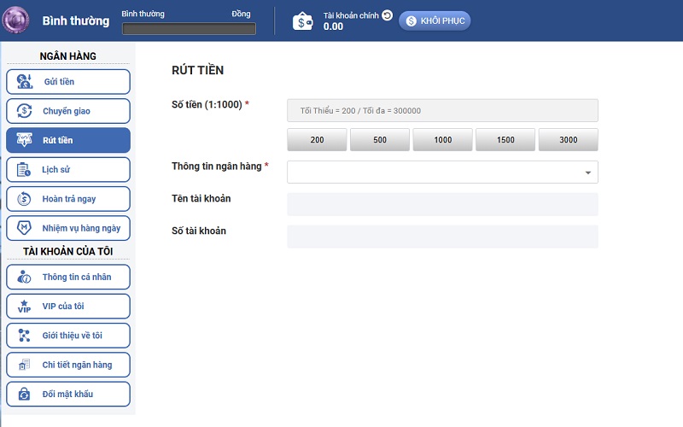Click the Đổi mật khẩu lock icon
Image resolution: width=683 pixels, height=427 pixels.
pos(25,394)
